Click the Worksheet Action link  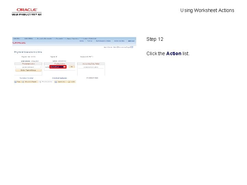click(x=92, y=78)
